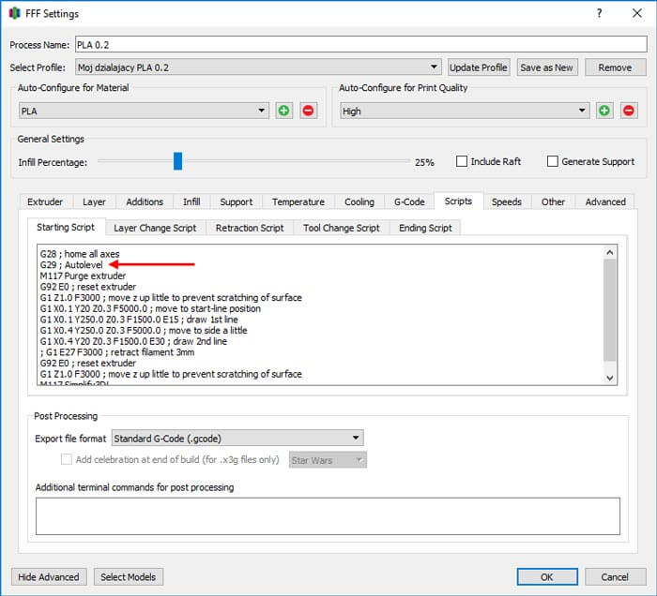Switch to the Infill tab
Image resolution: width=657 pixels, height=596 pixels.
tap(191, 202)
